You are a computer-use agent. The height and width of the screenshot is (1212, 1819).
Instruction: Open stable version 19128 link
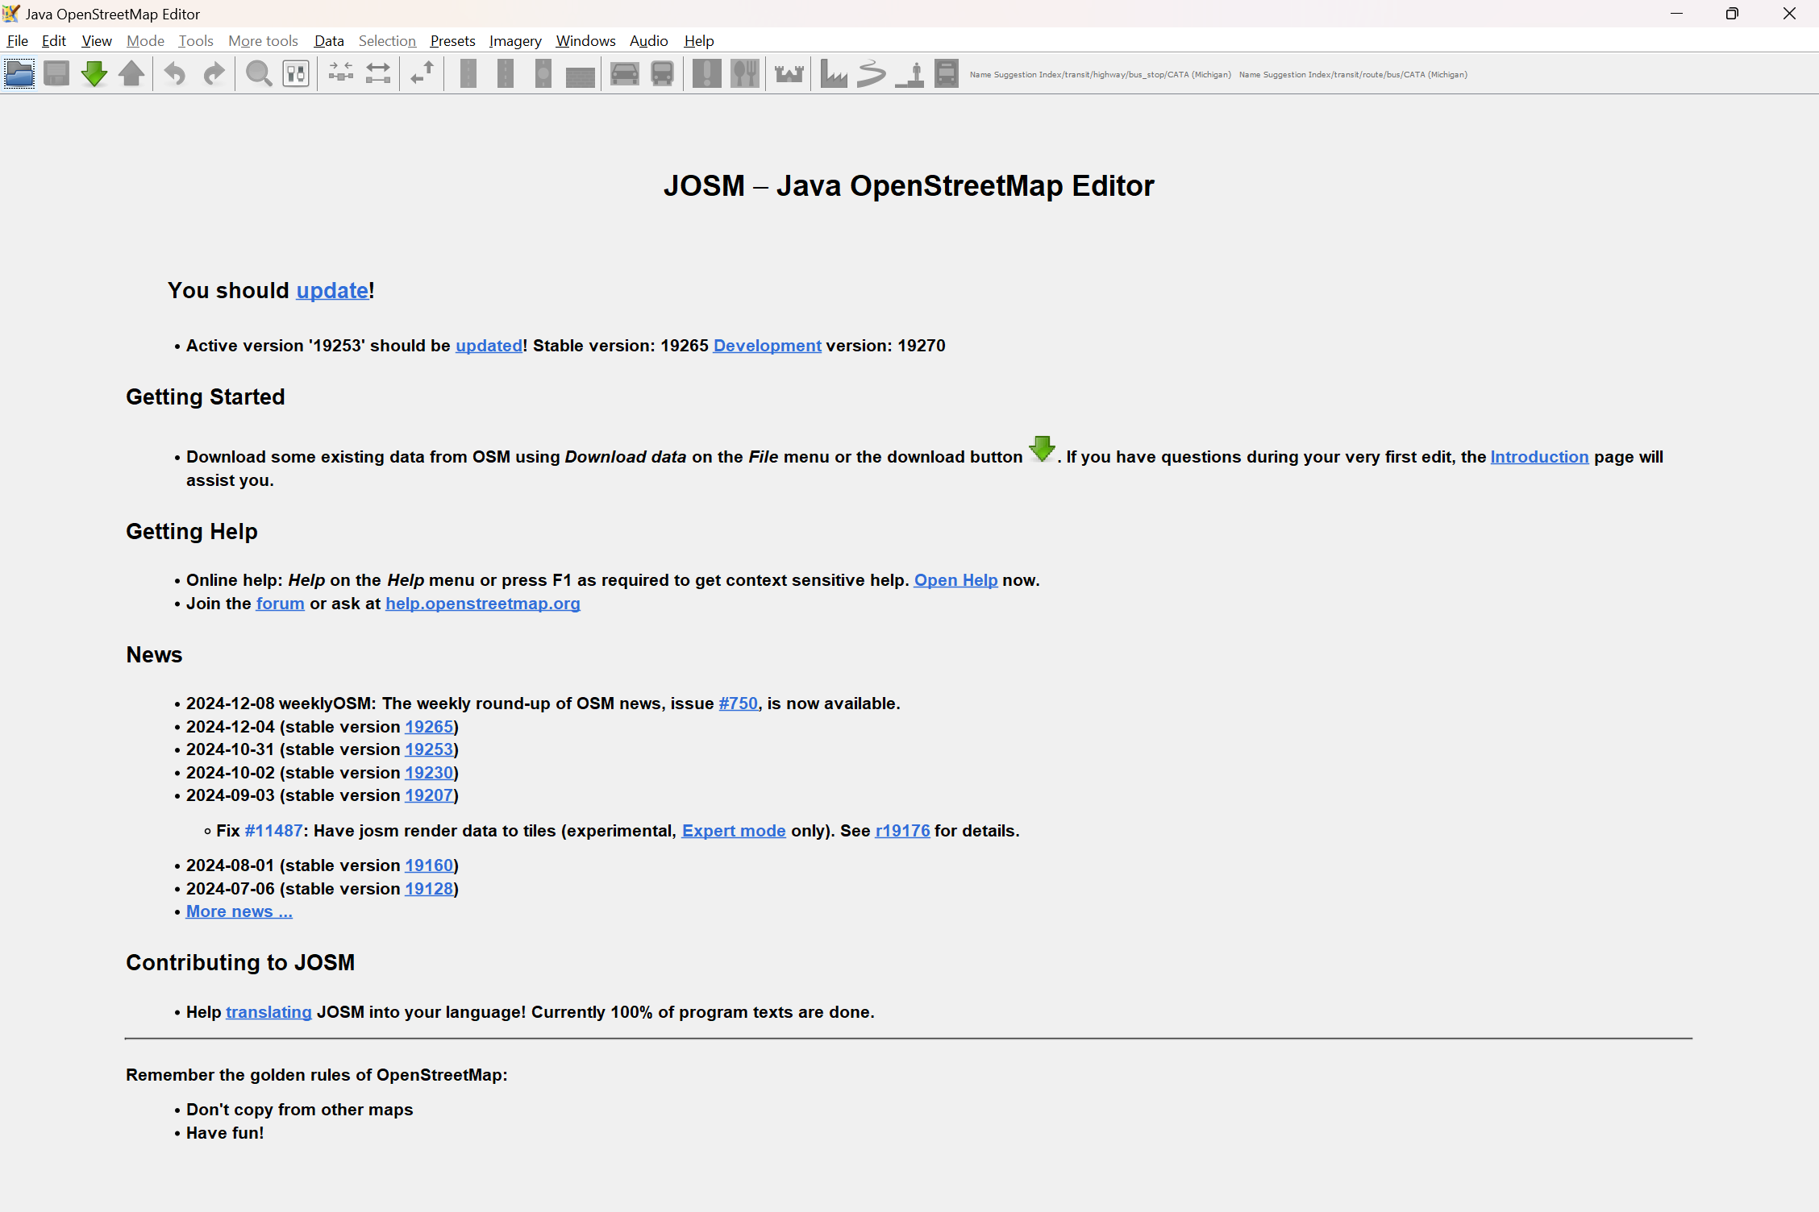(428, 889)
